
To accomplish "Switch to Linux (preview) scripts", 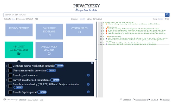I will 94,19.
